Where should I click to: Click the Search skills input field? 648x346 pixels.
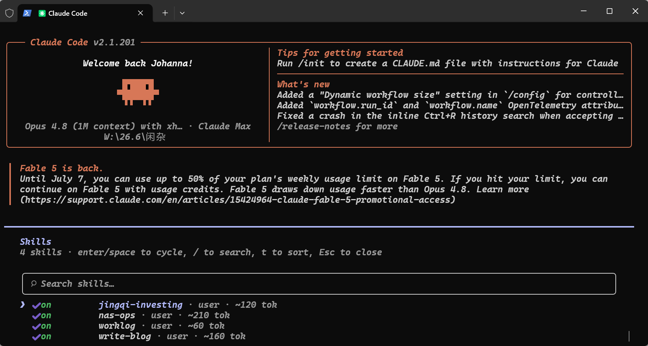pyautogui.click(x=319, y=284)
